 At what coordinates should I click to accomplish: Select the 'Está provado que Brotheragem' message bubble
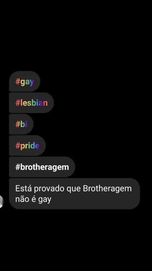click(74, 194)
